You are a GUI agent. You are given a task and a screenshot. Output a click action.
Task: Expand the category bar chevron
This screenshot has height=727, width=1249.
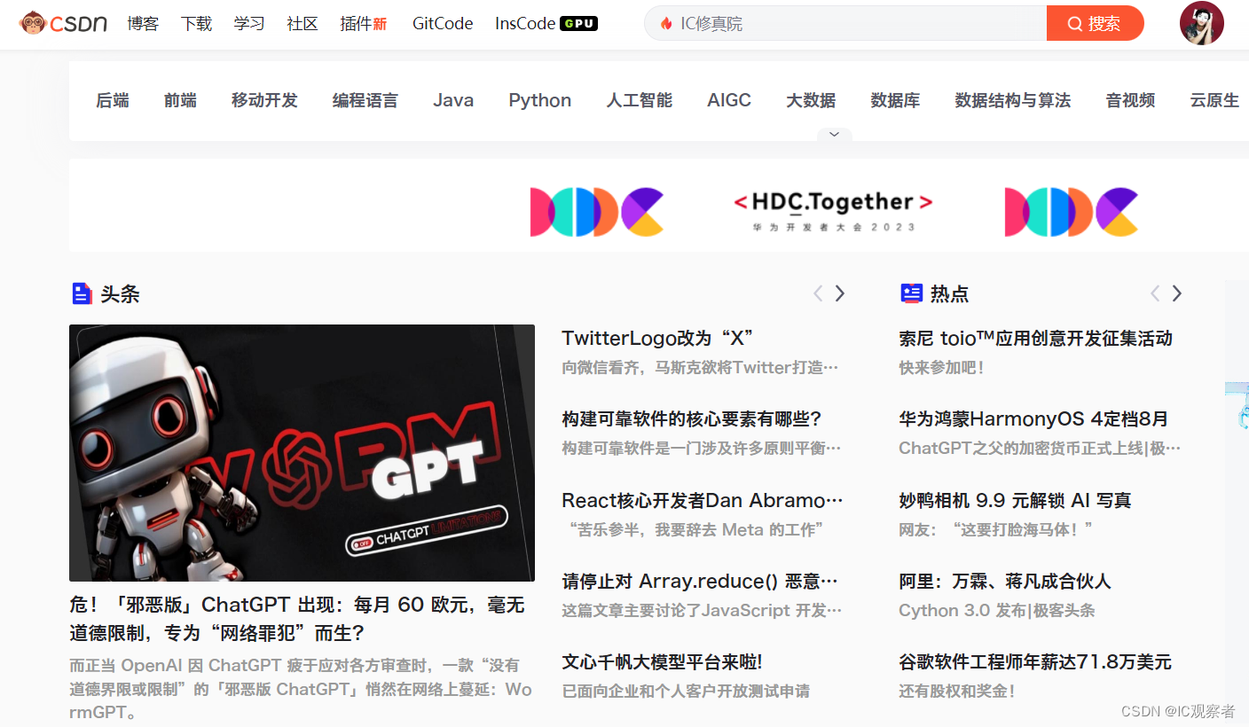[x=834, y=135]
